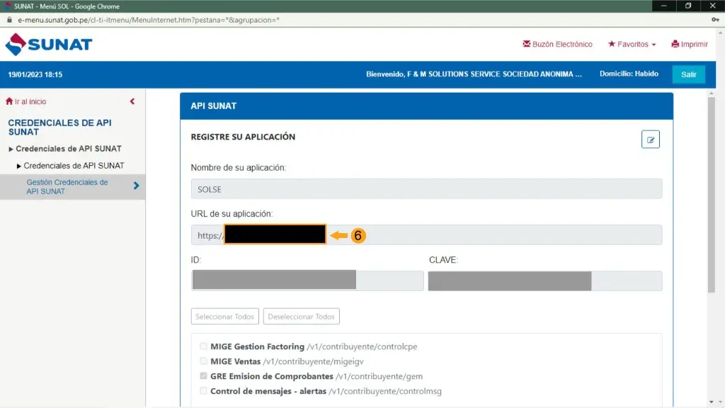The height and width of the screenshot is (408, 725).
Task: Select Gestión Credenciales de API SUNAT
Action: (x=67, y=186)
